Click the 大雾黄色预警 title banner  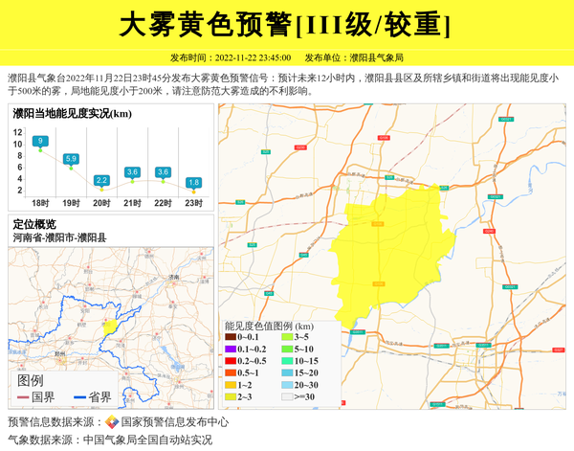[x=286, y=24]
